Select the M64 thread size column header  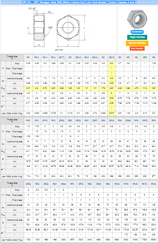pyautogui.click(x=54, y=184)
